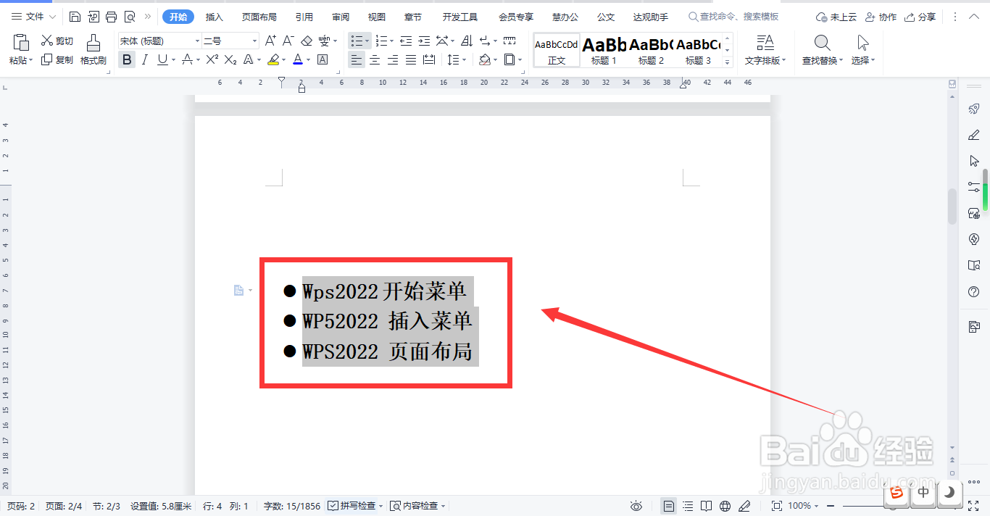Switch to Page Layout view in status bar
The width and height of the screenshot is (990, 516).
click(x=669, y=506)
